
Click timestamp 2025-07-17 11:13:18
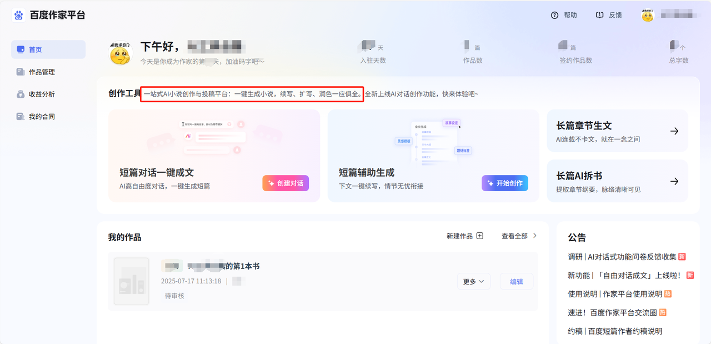point(191,281)
